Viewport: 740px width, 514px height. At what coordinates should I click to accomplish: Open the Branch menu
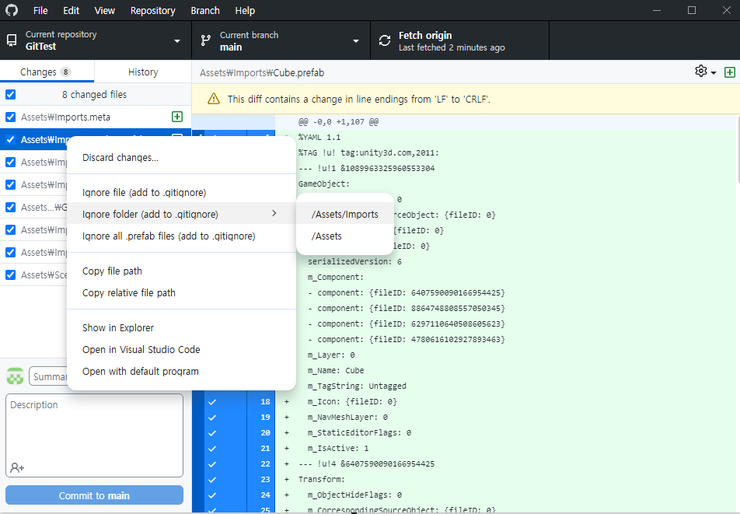pos(205,10)
